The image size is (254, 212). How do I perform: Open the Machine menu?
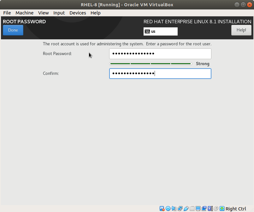point(25,13)
